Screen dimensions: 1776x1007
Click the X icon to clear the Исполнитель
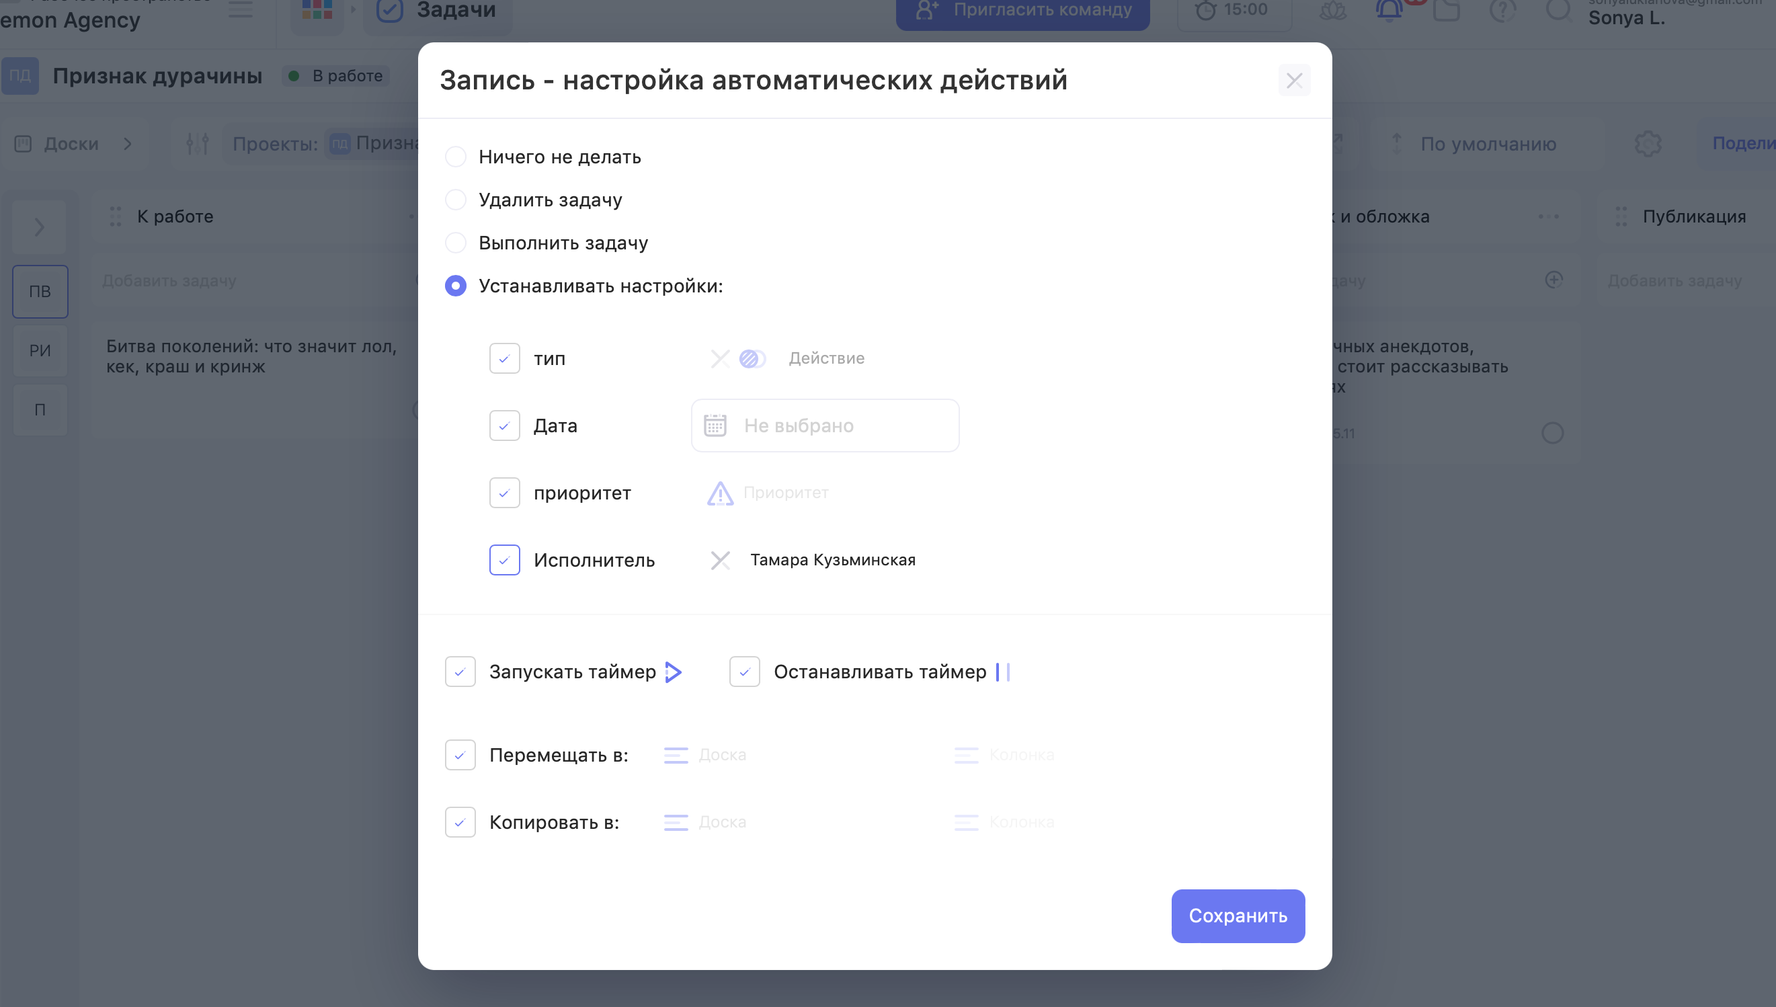coord(720,560)
